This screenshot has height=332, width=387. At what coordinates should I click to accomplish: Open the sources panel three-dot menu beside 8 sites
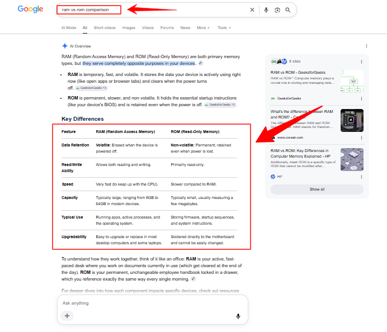tap(361, 61)
